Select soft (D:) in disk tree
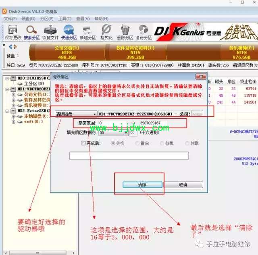This screenshot has width=258, height=255. (x=33, y=122)
